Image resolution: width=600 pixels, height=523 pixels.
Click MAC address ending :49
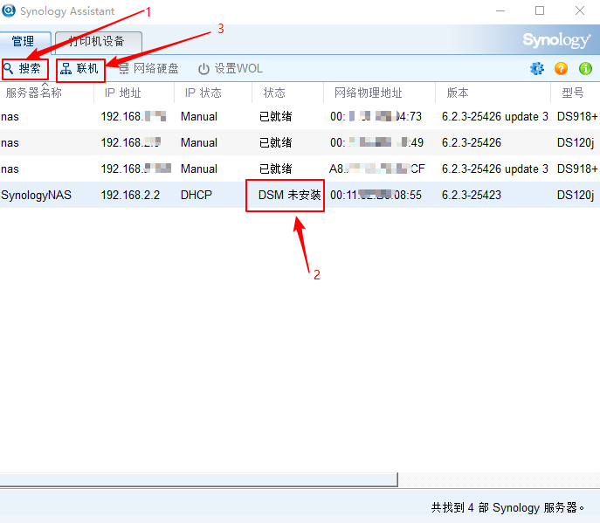click(376, 142)
